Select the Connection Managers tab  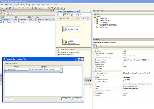(x=66, y=49)
